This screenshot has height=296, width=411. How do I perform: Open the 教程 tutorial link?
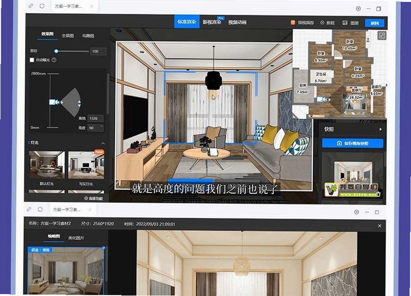tap(327, 23)
